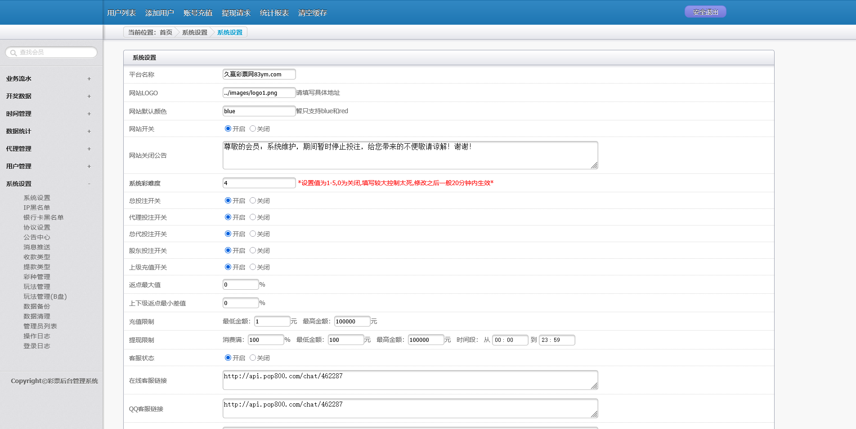Click the 返点最大值 input field
The width and height of the screenshot is (856, 429).
(x=241, y=284)
